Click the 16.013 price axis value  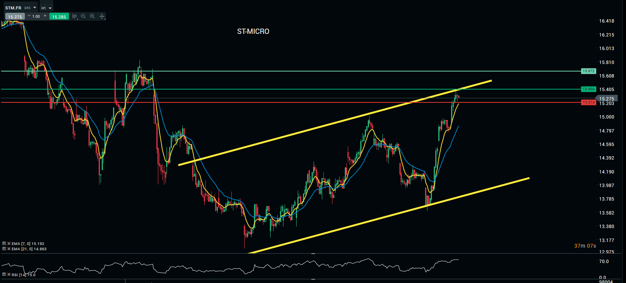tap(607, 49)
